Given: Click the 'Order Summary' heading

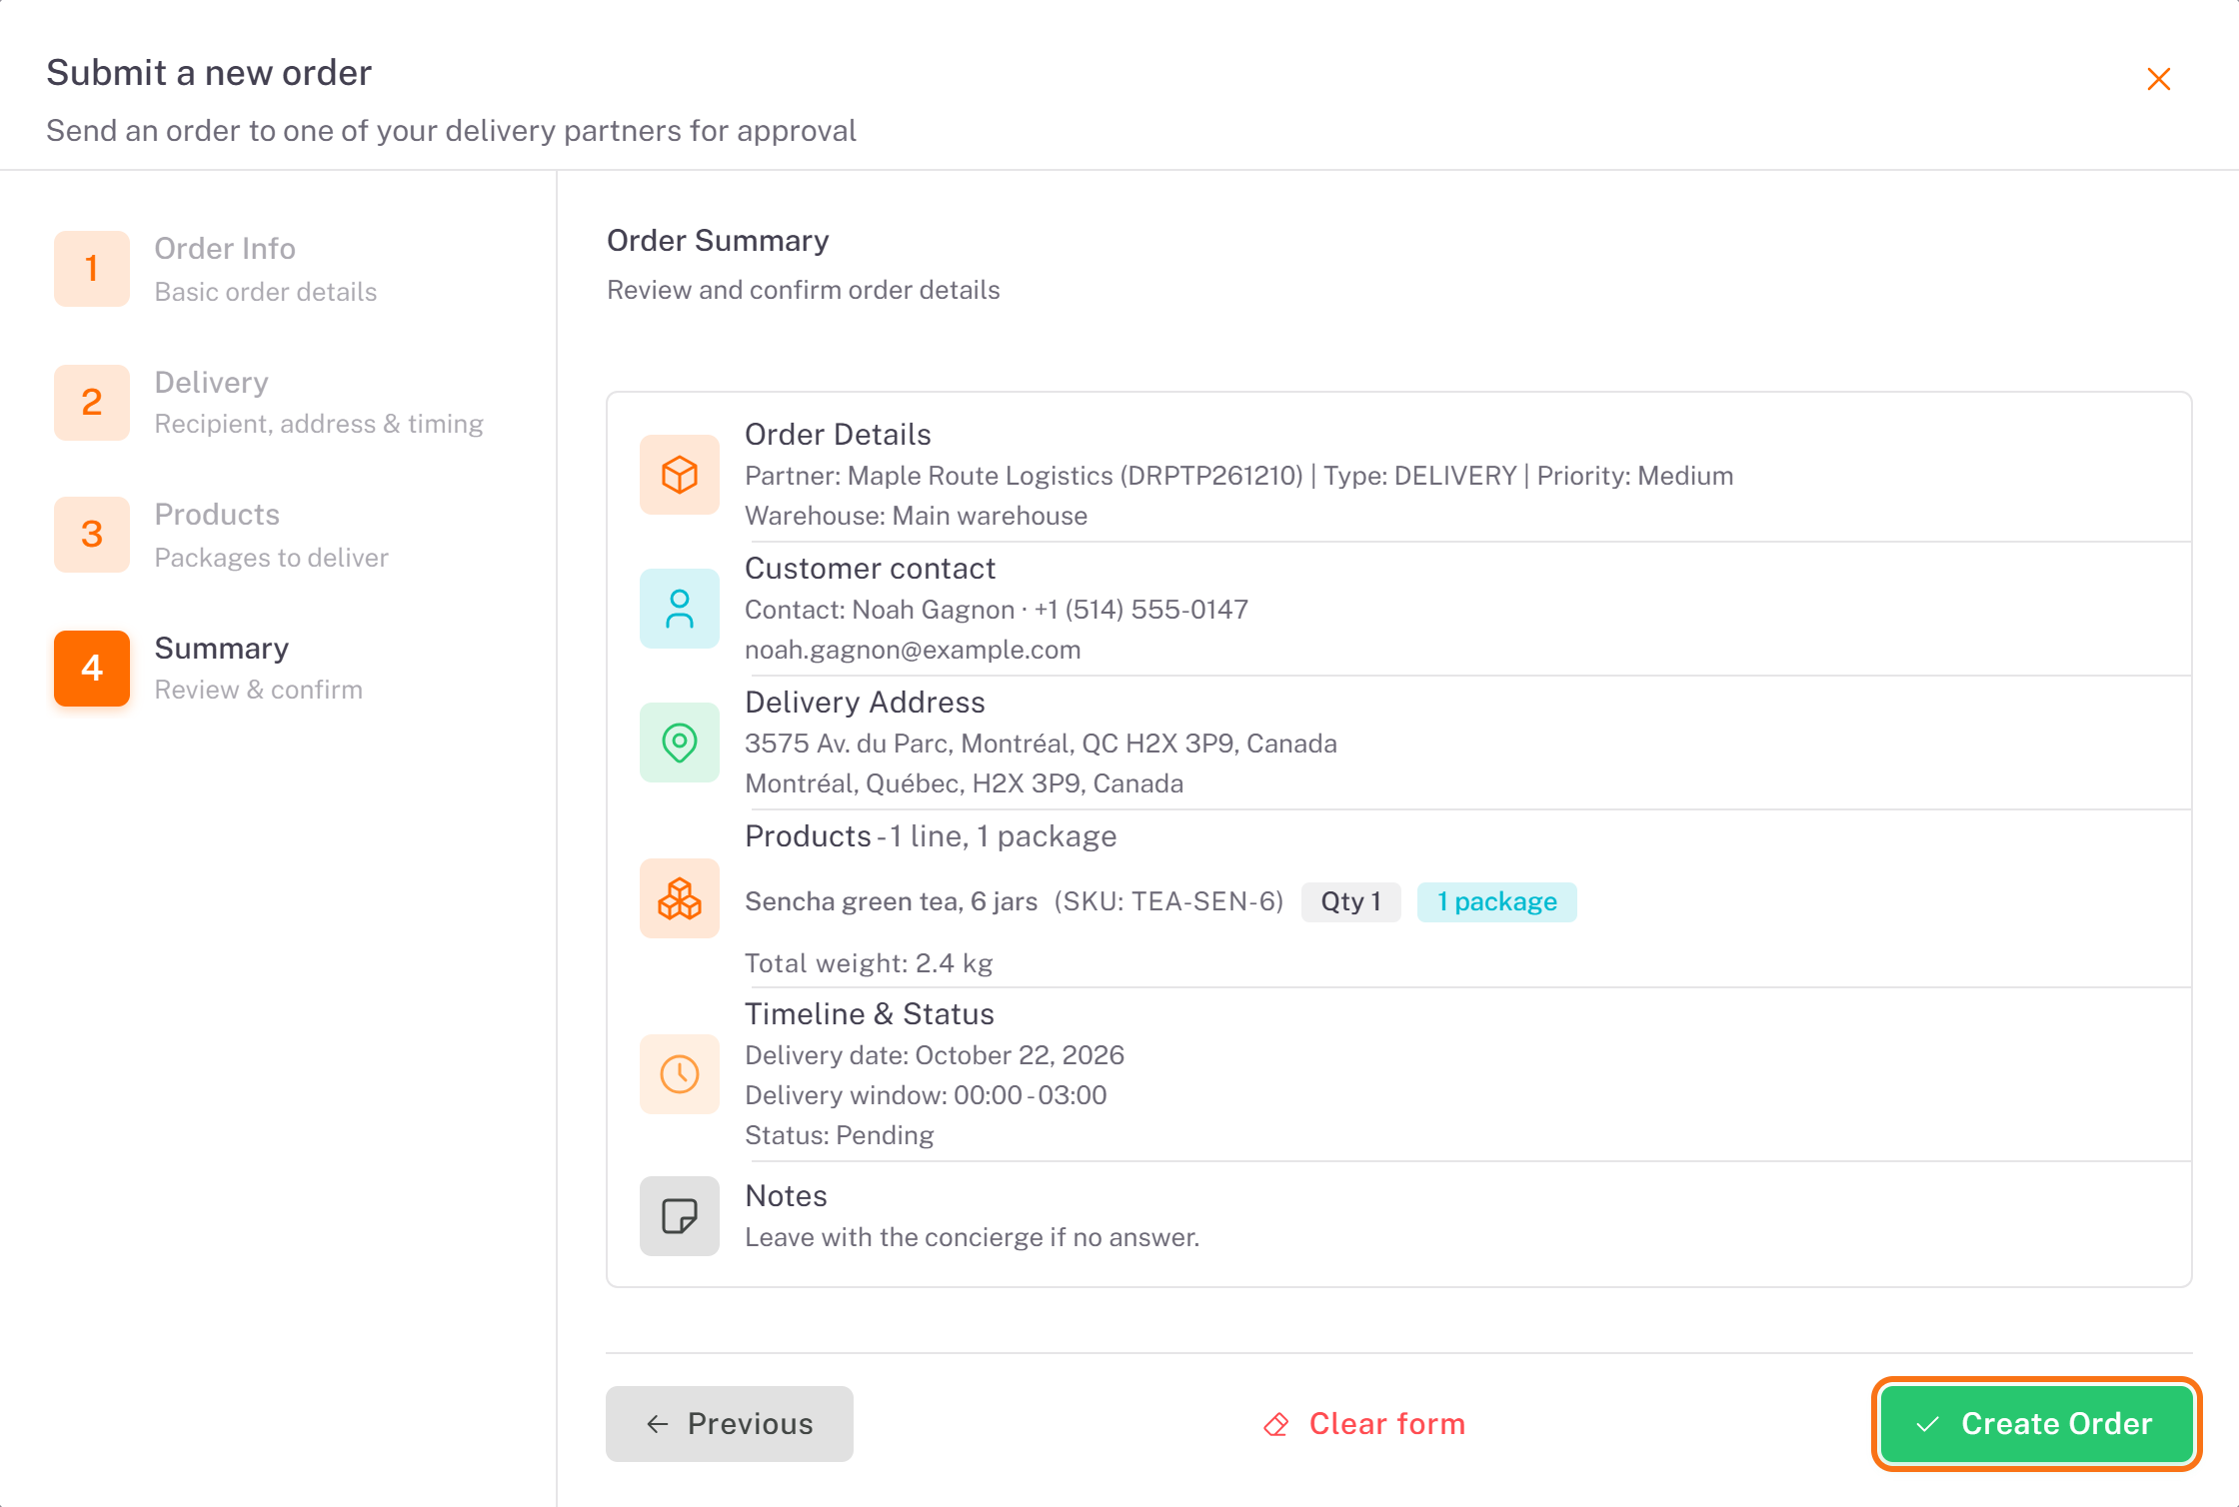Looking at the screenshot, I should (718, 241).
